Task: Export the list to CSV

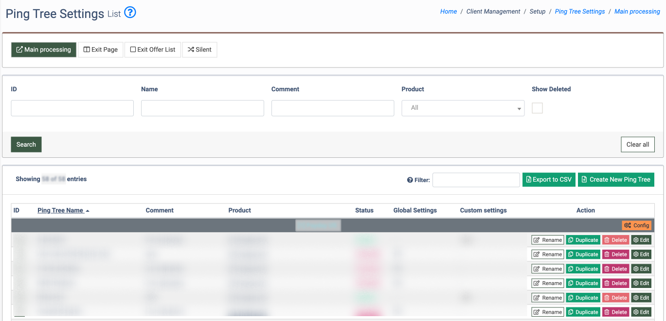Action: [549, 180]
